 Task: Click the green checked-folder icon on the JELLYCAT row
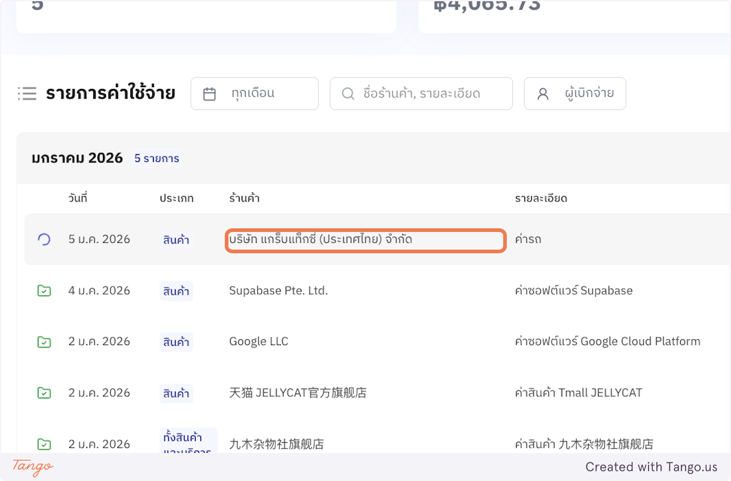[44, 393]
